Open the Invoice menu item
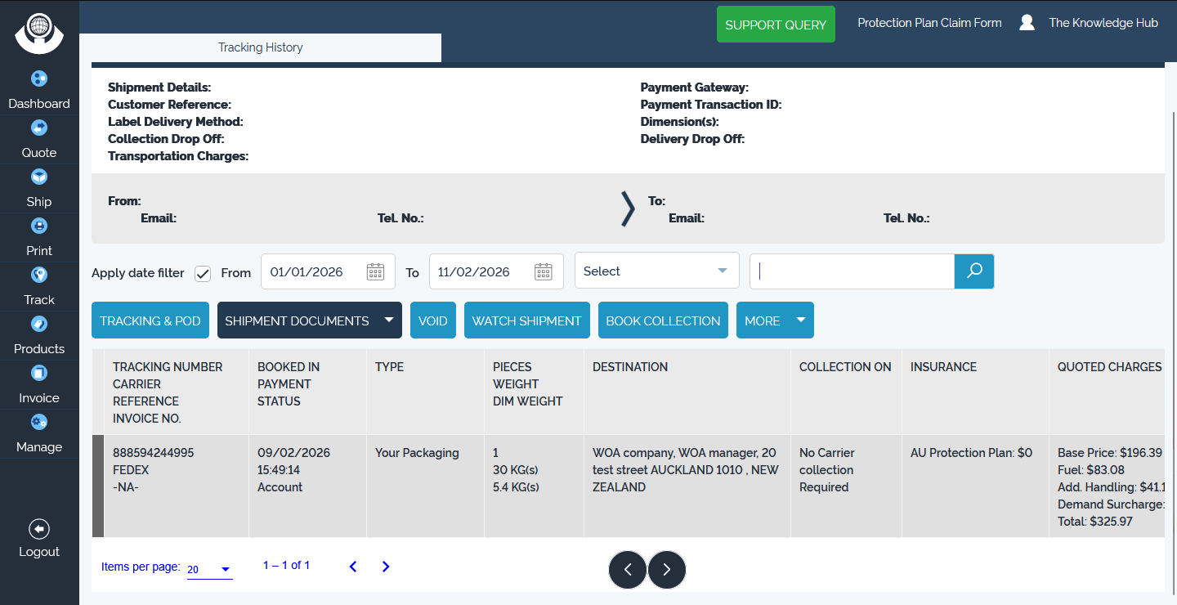Image resolution: width=1177 pixels, height=605 pixels. pos(39,386)
